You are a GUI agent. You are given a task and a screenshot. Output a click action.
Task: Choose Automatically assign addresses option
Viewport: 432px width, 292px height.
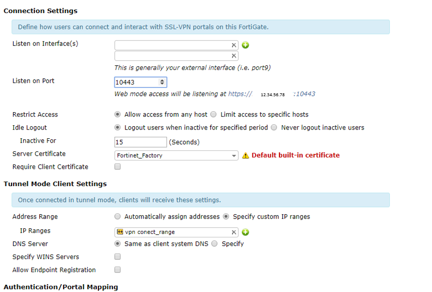(x=118, y=217)
